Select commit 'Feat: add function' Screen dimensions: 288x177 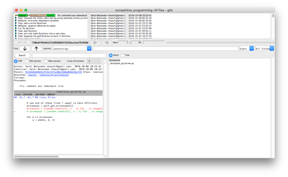[28, 31]
